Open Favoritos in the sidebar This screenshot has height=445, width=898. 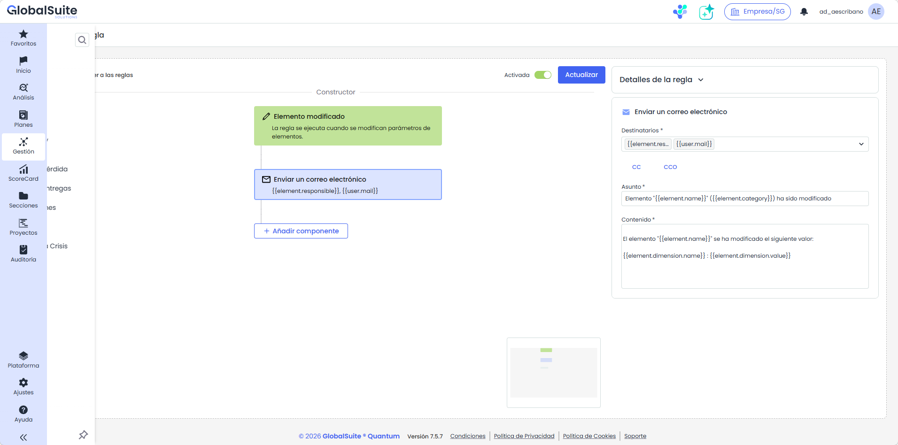click(23, 38)
